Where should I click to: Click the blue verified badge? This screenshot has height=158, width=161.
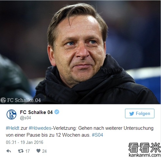coord(57,112)
